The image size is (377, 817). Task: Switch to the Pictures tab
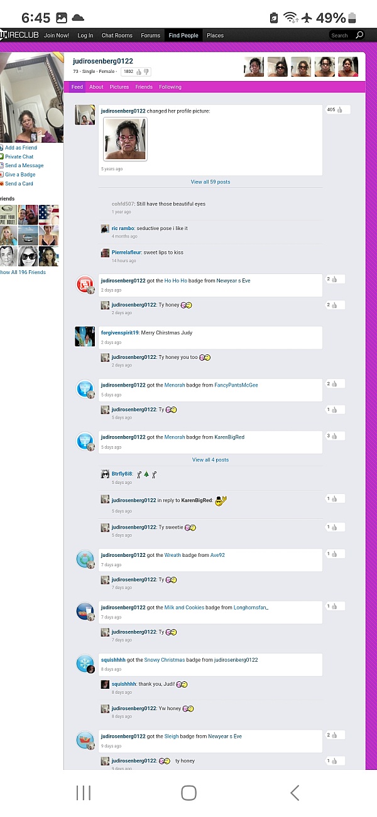(x=119, y=87)
